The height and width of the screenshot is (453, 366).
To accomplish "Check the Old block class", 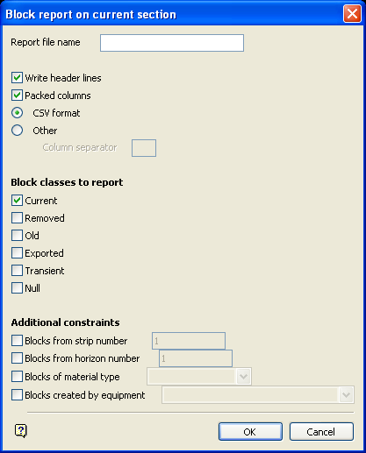I will 17,236.
